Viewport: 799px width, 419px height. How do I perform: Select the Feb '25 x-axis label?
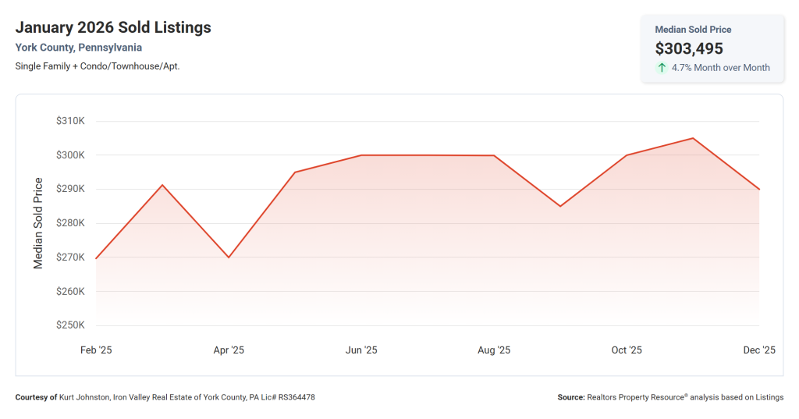pos(96,350)
